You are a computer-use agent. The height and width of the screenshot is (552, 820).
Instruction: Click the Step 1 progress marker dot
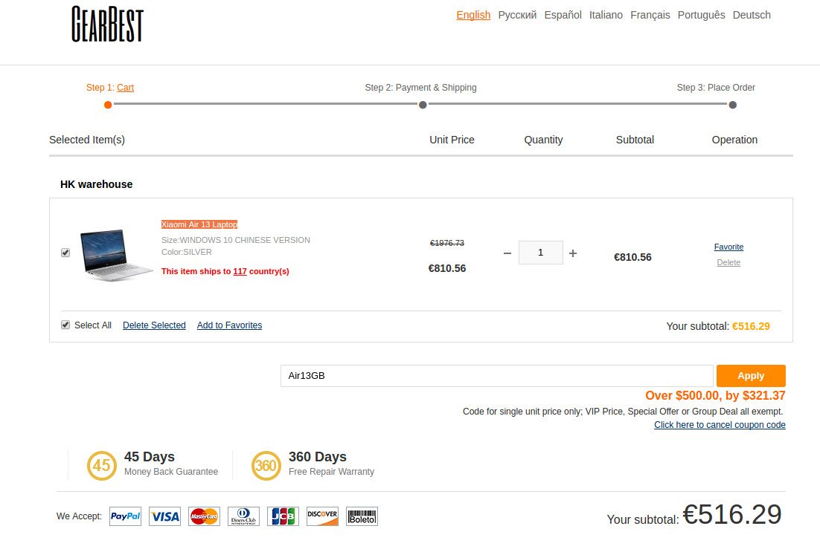click(x=108, y=105)
